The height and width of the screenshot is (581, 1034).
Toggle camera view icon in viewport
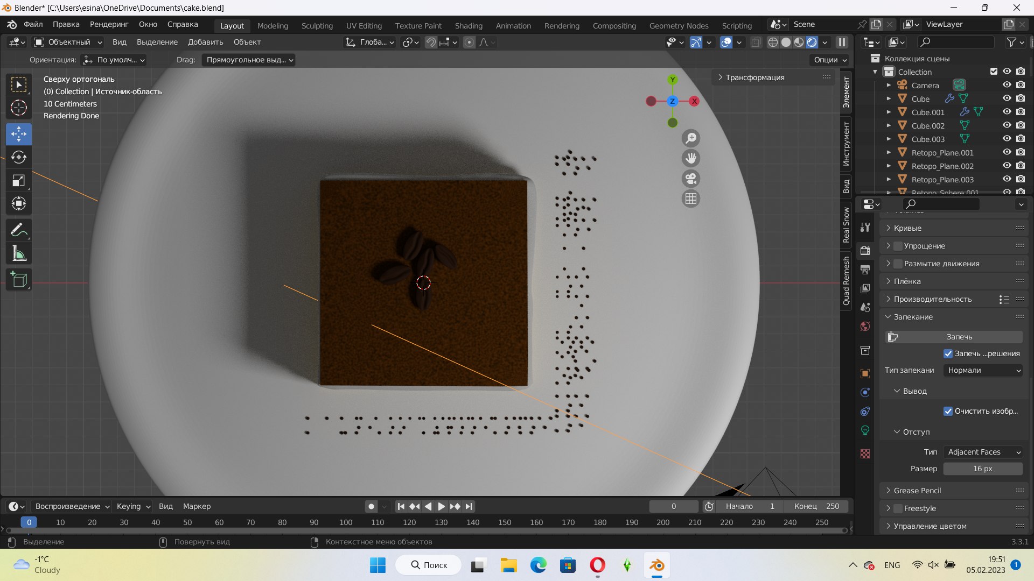pyautogui.click(x=691, y=179)
